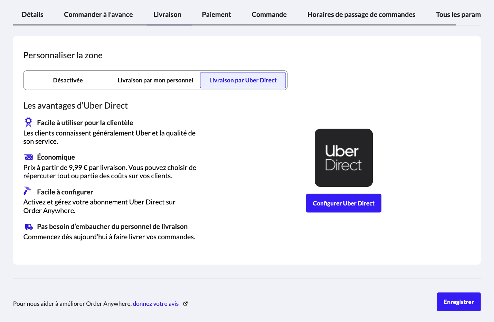Viewport: 494px width, 322px height.
Task: Click the Facile à configurer heading
Action: click(65, 192)
